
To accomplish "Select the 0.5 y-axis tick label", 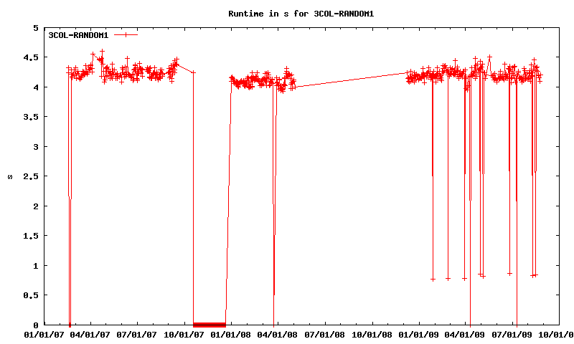I will coord(31,295).
